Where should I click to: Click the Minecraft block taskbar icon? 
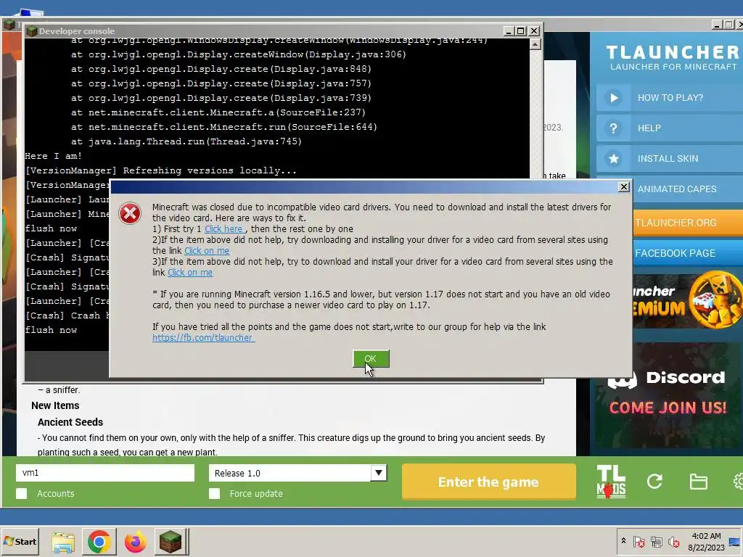[x=171, y=542]
